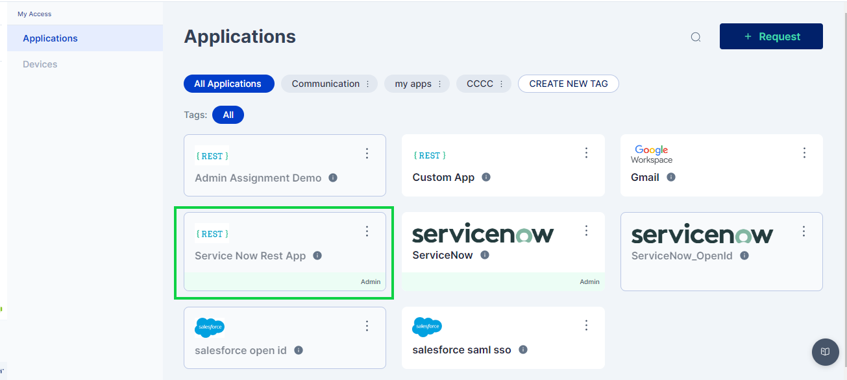847x380 pixels.
Task: Click the search magnifier icon
Action: (x=695, y=37)
